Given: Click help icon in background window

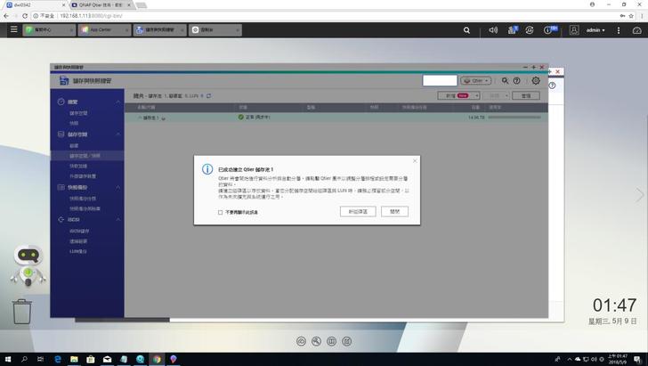Looking at the screenshot, I should click(552, 85).
